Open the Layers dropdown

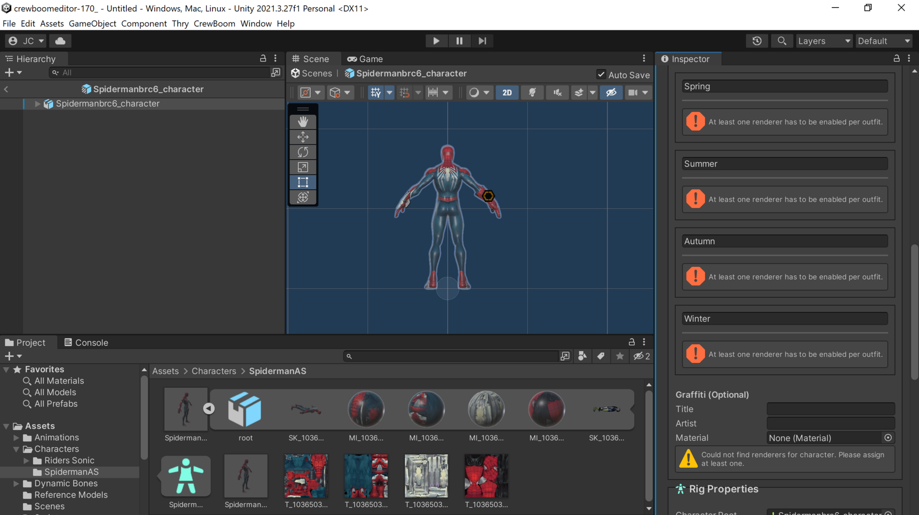[x=824, y=41]
